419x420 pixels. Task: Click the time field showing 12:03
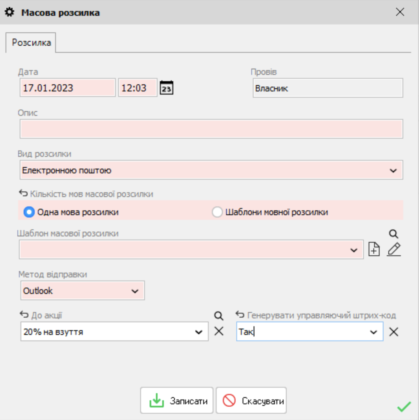pyautogui.click(x=137, y=88)
